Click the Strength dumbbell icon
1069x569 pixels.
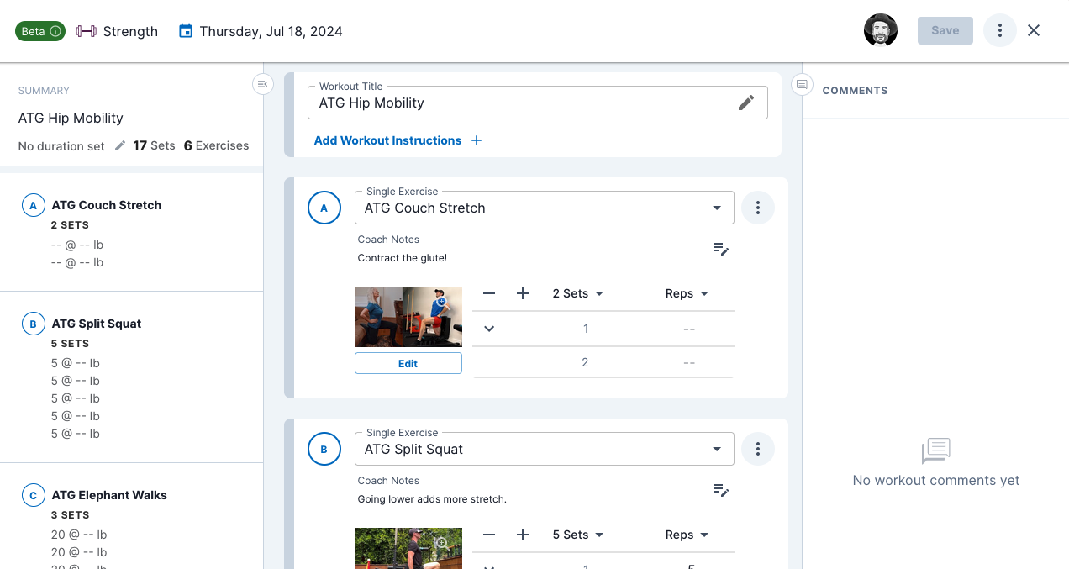click(86, 31)
